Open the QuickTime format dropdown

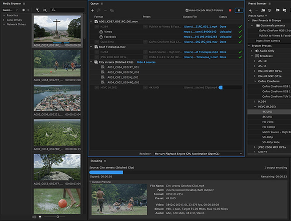tap(97, 42)
